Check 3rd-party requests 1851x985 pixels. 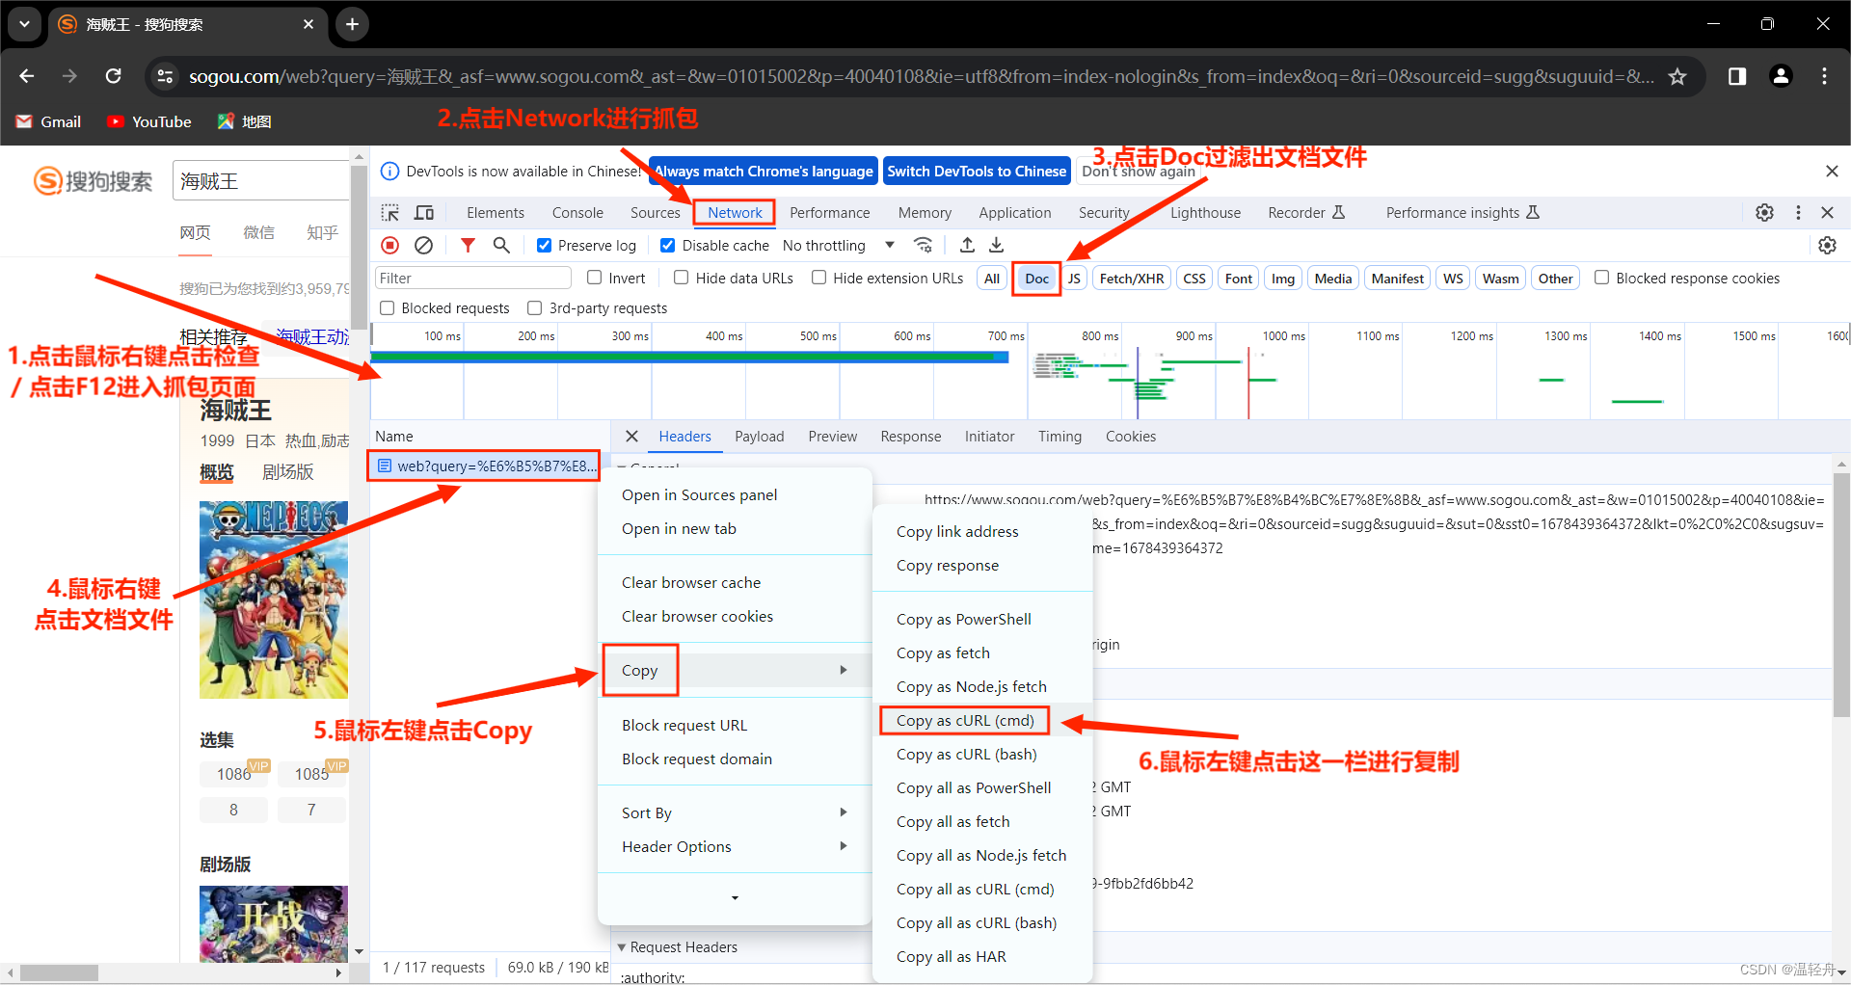tap(534, 308)
